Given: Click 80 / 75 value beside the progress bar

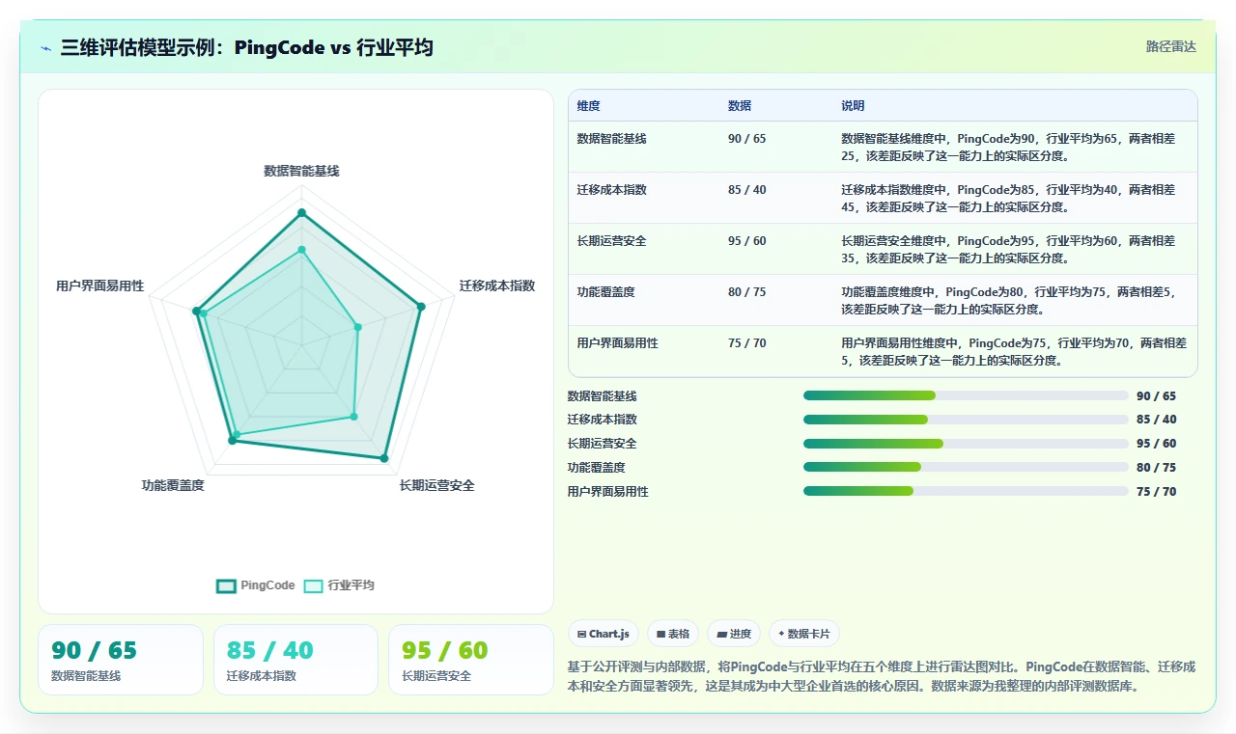Looking at the screenshot, I should [x=1157, y=467].
